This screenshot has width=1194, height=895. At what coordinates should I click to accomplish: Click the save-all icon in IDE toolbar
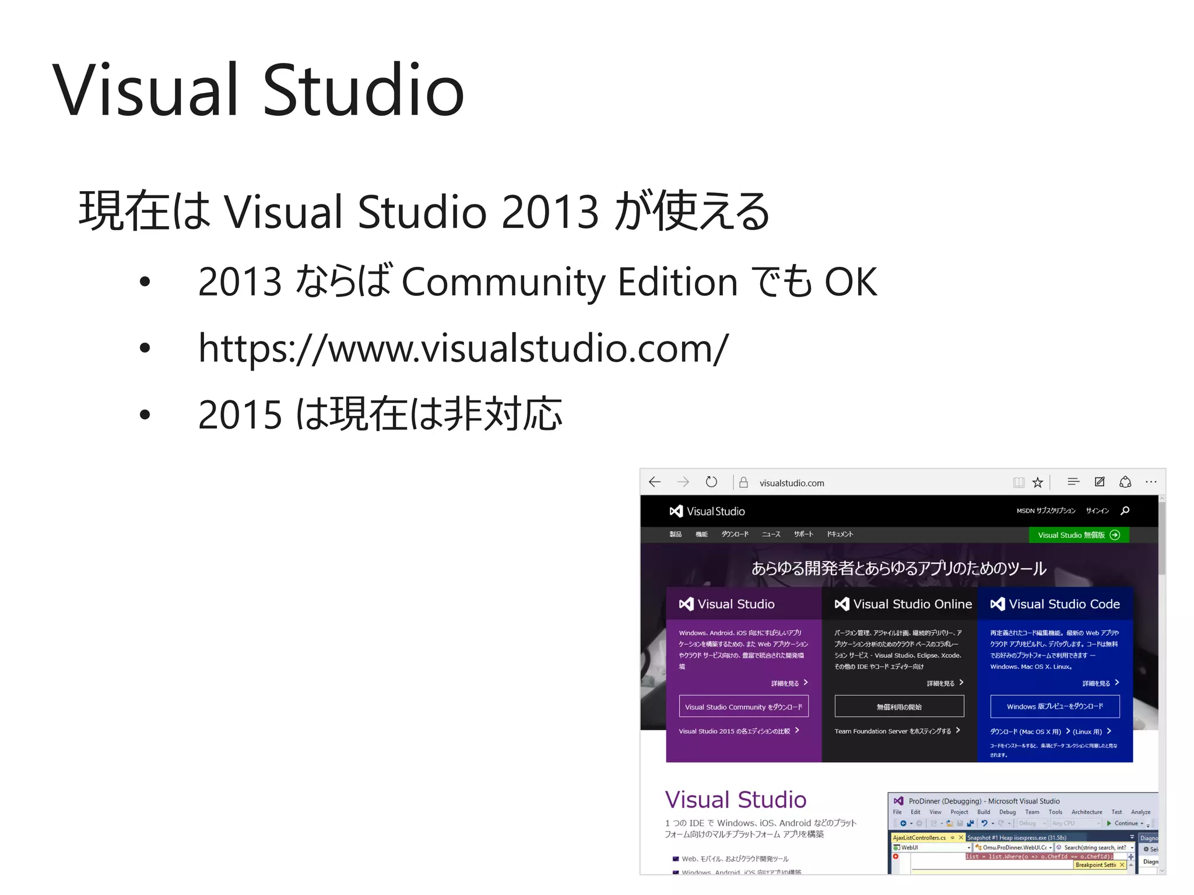970,823
